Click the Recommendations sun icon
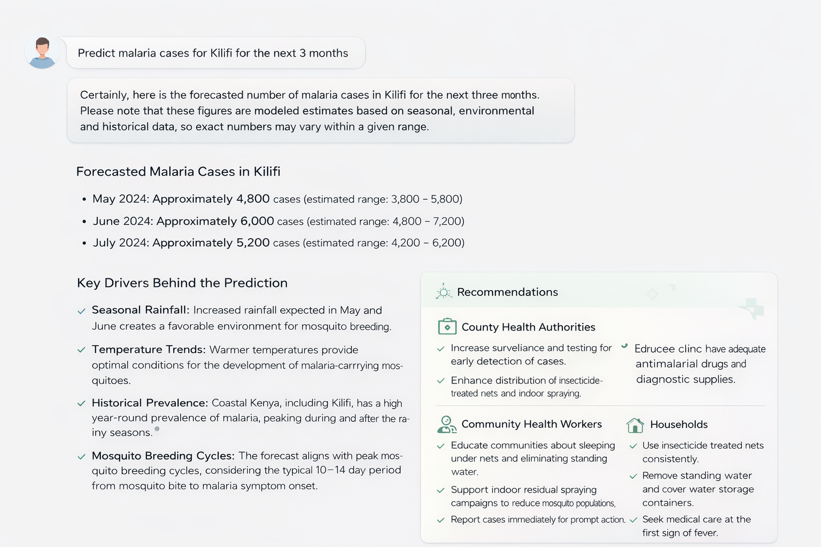821x547 pixels. 443,292
